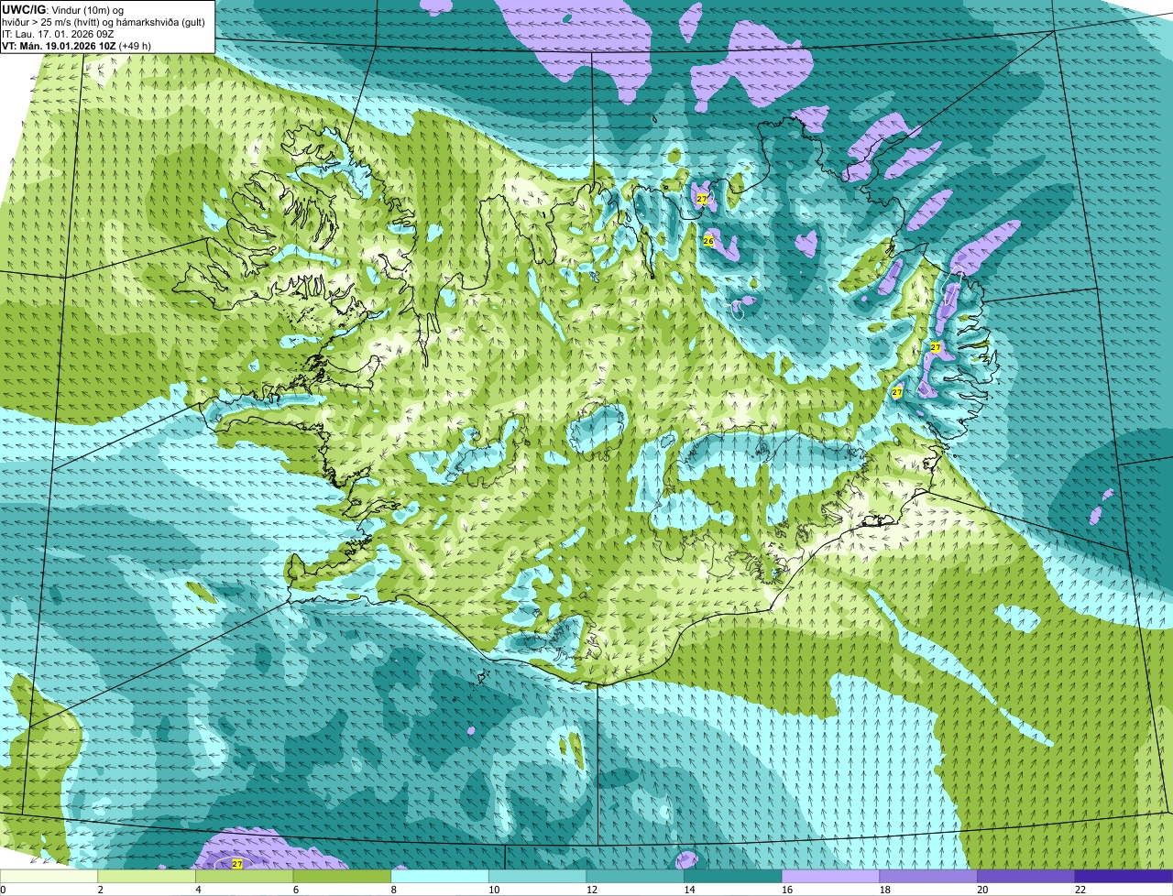Select the 18–20 m/s purple swatch
The image size is (1173, 896).
(x=928, y=877)
